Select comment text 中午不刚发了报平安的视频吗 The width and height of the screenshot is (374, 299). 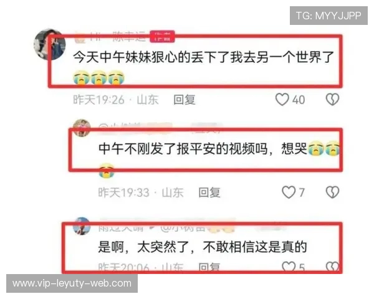point(183,148)
